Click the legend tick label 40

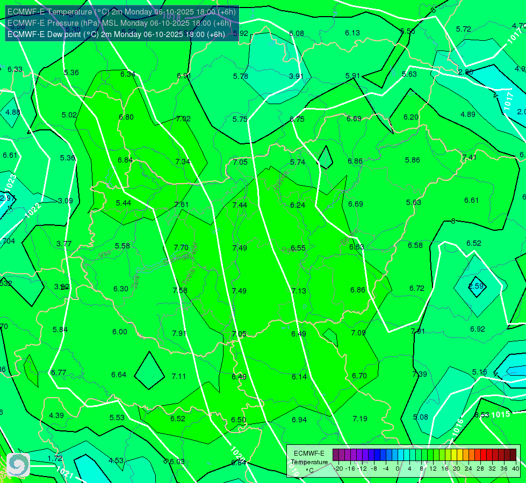point(516,469)
